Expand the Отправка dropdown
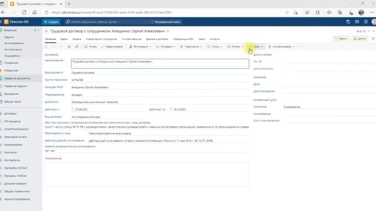The width and height of the screenshot is (376, 211). [166, 47]
